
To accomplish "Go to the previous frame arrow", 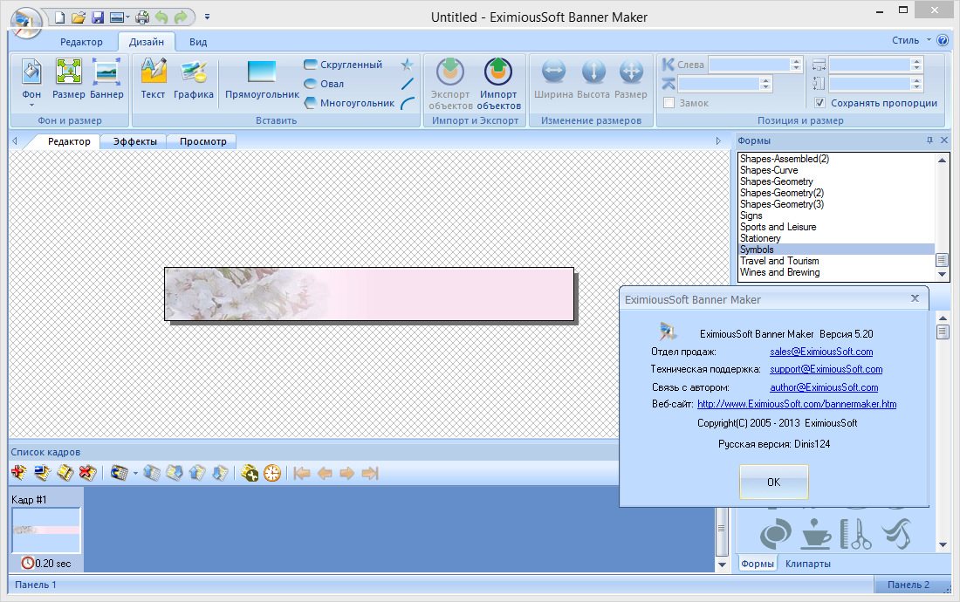I will point(325,473).
